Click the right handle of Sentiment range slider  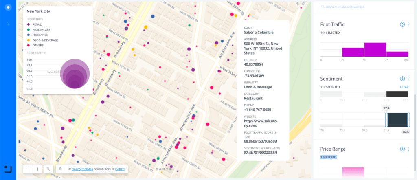tap(408, 120)
